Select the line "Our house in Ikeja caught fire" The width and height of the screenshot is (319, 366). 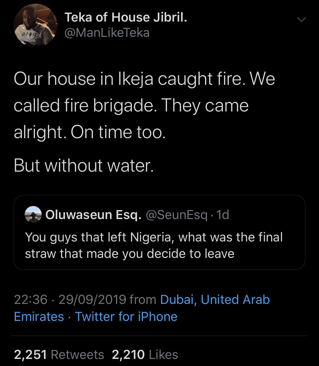tap(144, 79)
